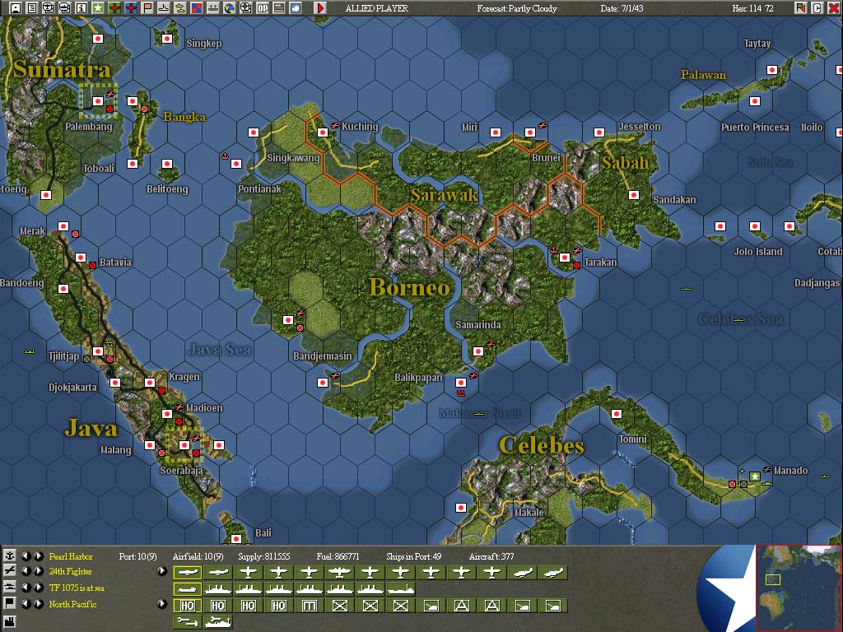The image size is (843, 632).
Task: Click the 'Supply: 811555' value
Action: [264, 556]
